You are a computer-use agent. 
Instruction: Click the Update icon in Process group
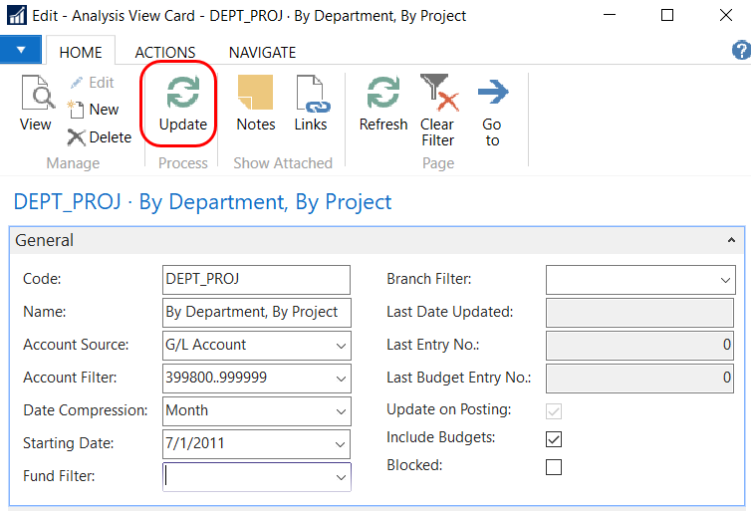(x=183, y=93)
